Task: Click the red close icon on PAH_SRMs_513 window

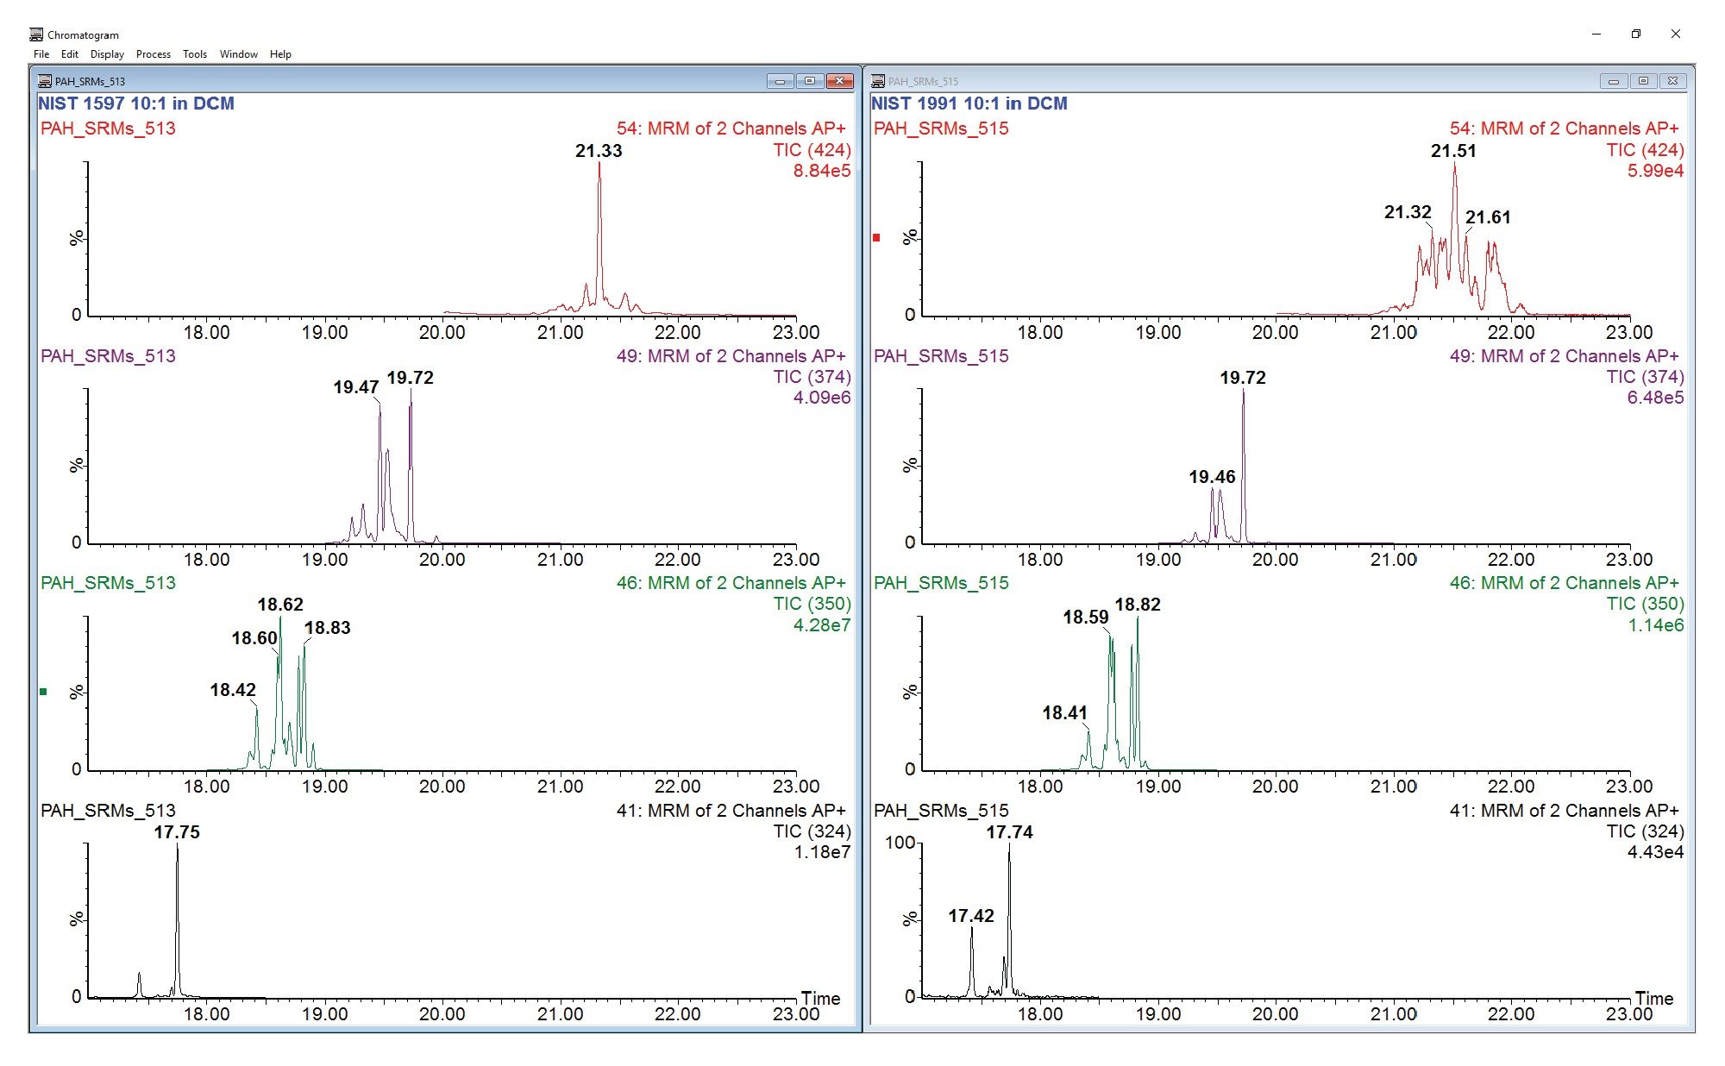Action: point(838,80)
